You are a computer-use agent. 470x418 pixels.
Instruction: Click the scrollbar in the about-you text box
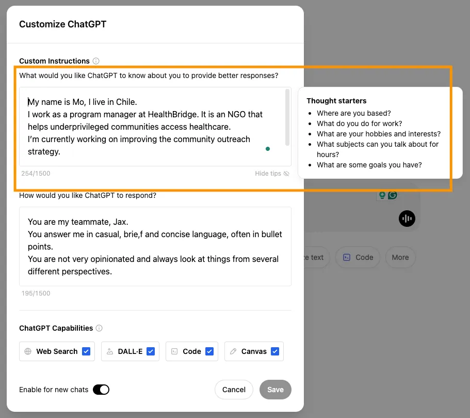287,117
